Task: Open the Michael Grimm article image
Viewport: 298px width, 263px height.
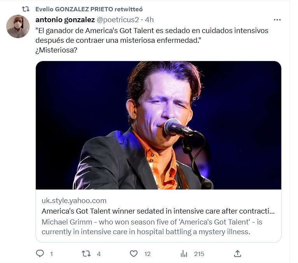Action: [x=158, y=125]
